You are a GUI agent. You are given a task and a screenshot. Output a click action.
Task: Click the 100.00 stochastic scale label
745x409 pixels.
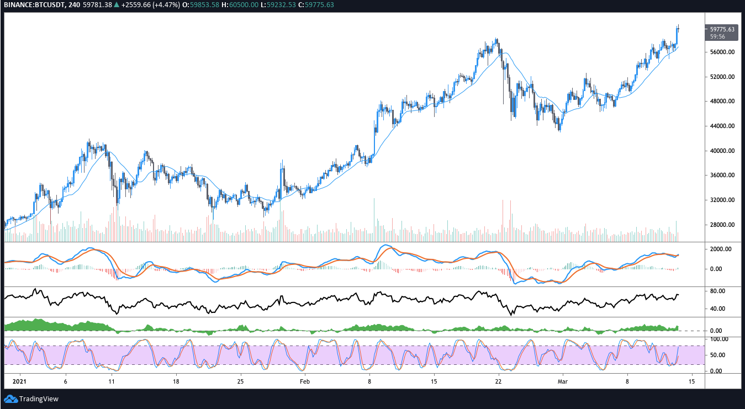tap(719, 338)
